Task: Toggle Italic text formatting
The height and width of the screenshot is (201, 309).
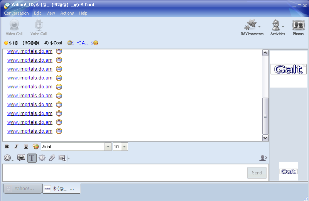Action: (16, 147)
